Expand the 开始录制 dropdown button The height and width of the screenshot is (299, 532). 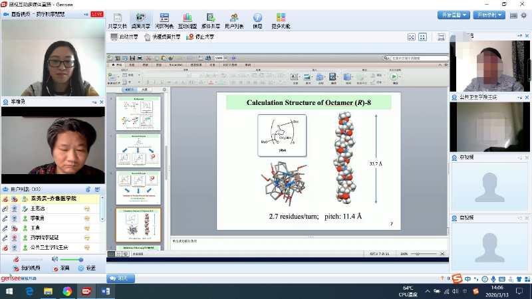click(489, 15)
